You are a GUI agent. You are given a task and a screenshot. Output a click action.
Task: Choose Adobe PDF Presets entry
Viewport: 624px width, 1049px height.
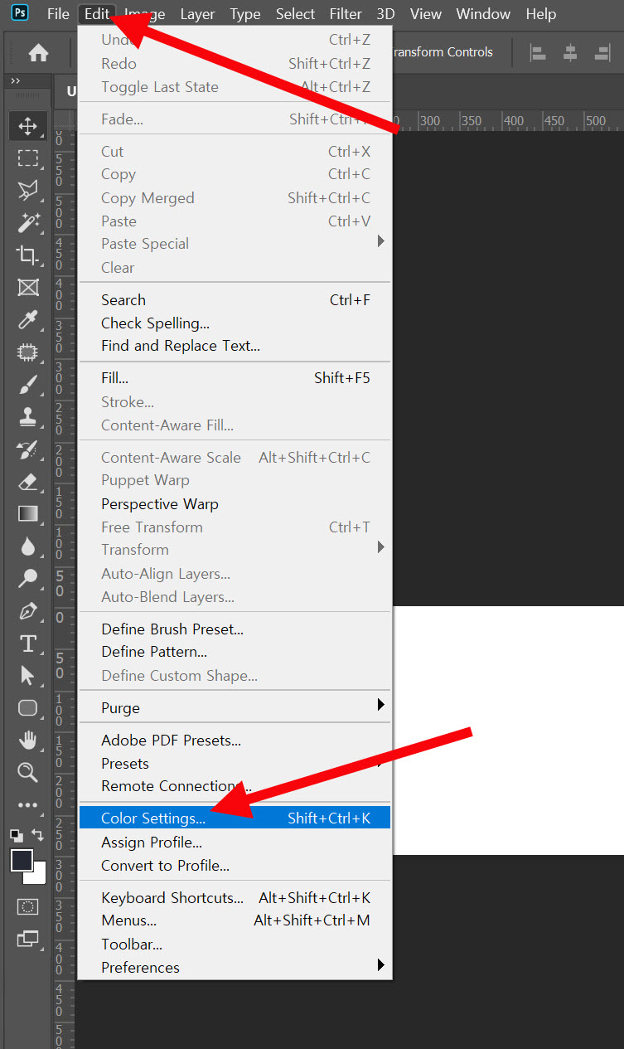point(235,741)
